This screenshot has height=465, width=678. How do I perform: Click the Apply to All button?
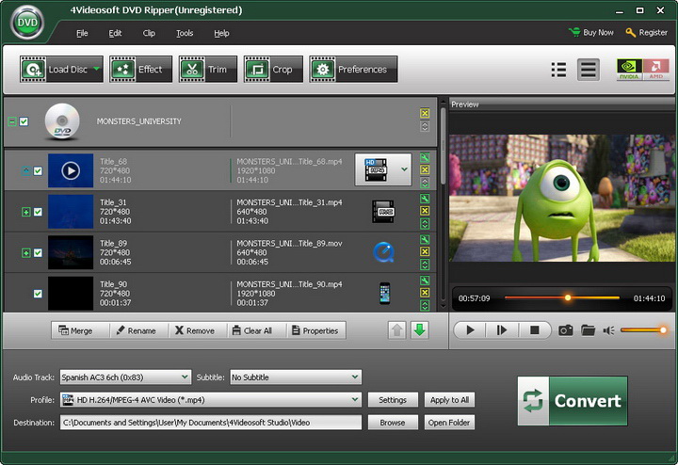point(449,400)
